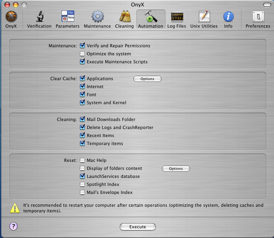
Task: Click the Execute button
Action: pos(138,227)
